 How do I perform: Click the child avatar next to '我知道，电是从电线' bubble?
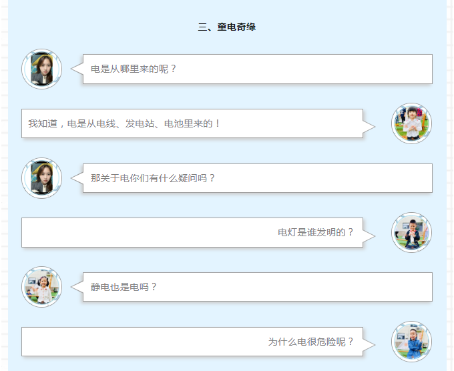[411, 123]
